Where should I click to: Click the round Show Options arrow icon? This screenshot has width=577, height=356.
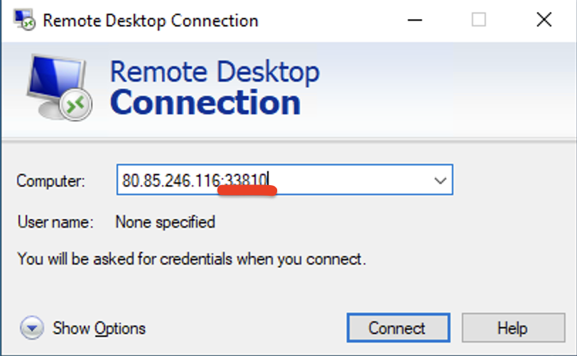tap(32, 328)
